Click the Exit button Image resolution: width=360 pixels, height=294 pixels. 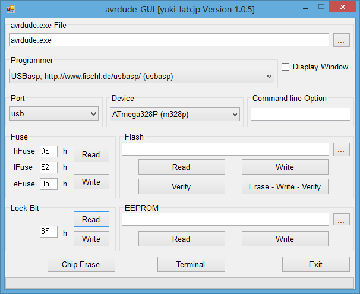click(315, 264)
